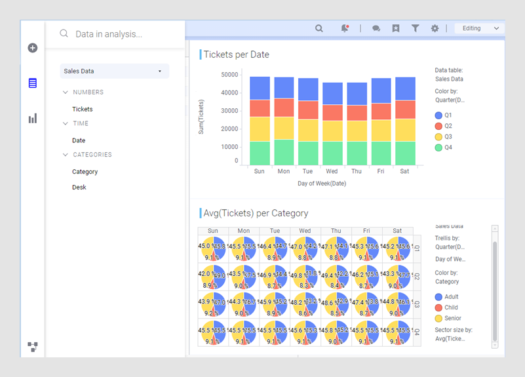Click the add (plus) icon in left sidebar
Image resolution: width=525 pixels, height=377 pixels.
pos(33,48)
